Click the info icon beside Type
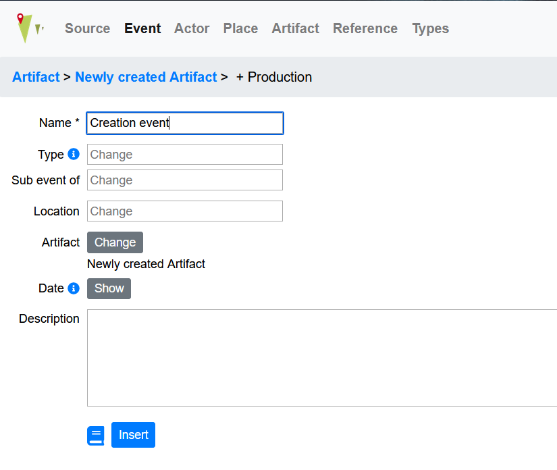This screenshot has height=470, width=557. (x=74, y=155)
